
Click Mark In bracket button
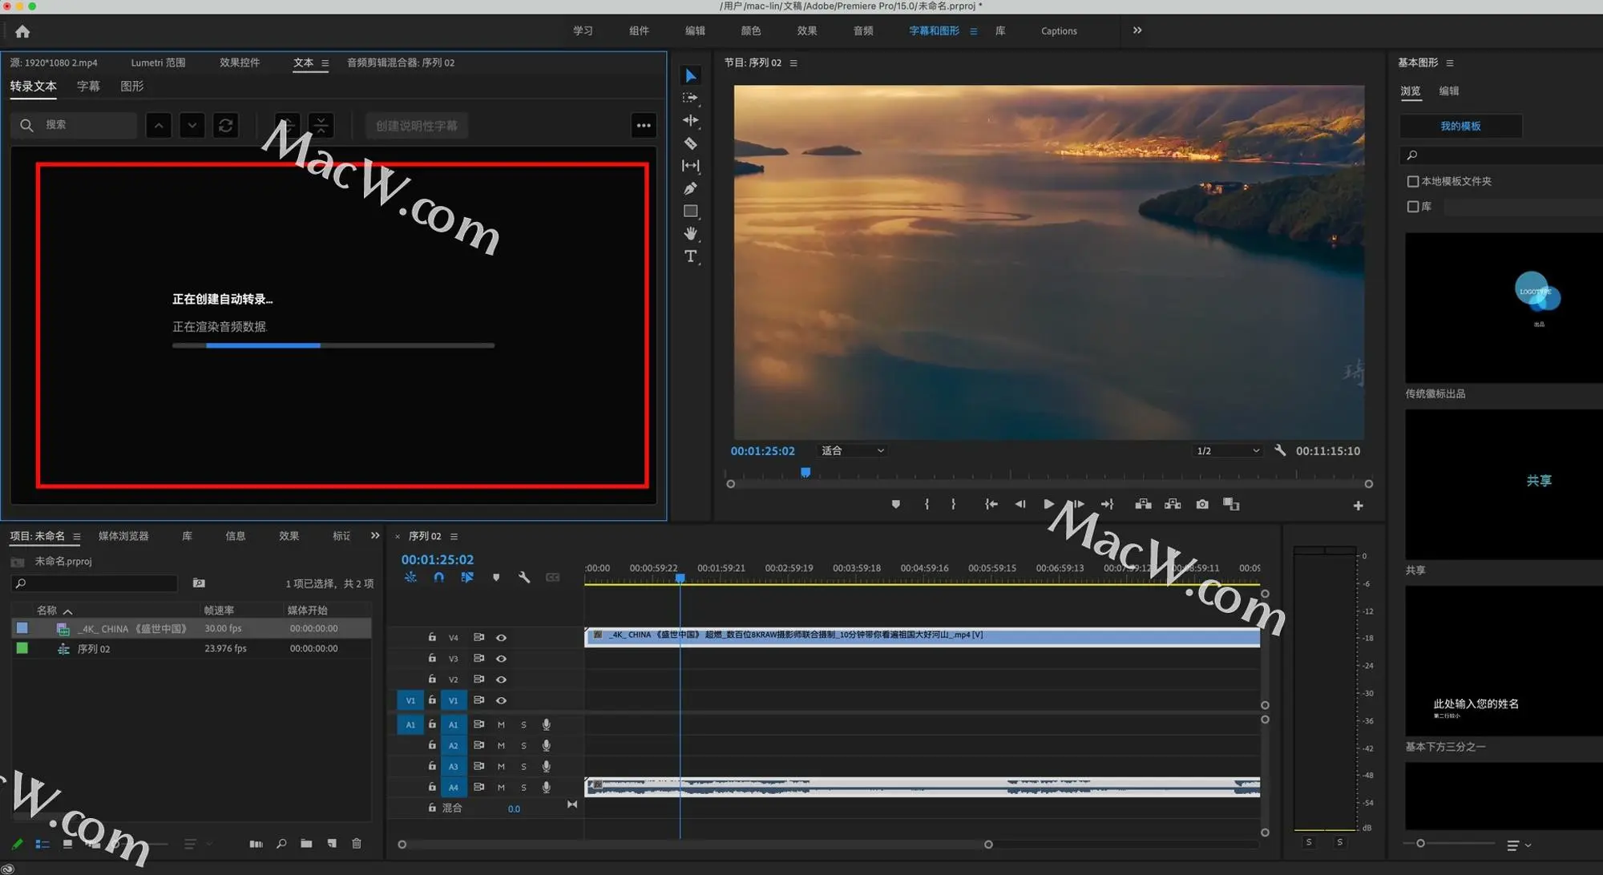point(927,504)
